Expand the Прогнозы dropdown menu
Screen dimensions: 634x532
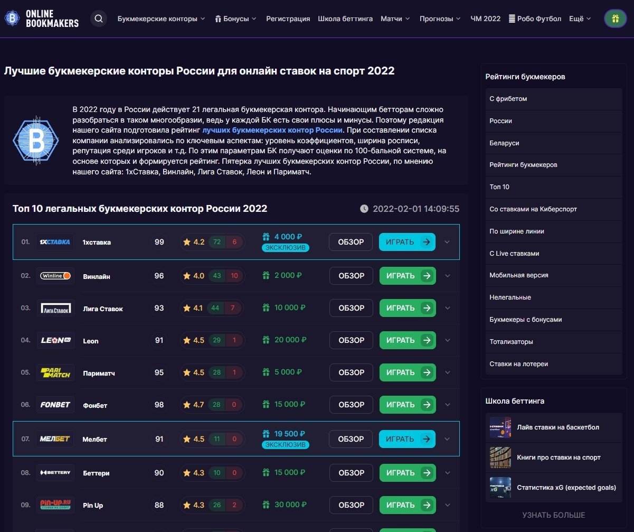click(440, 18)
